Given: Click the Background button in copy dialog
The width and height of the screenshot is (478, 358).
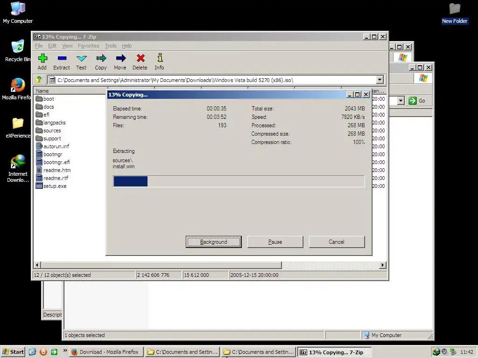Looking at the screenshot, I should click(214, 242).
